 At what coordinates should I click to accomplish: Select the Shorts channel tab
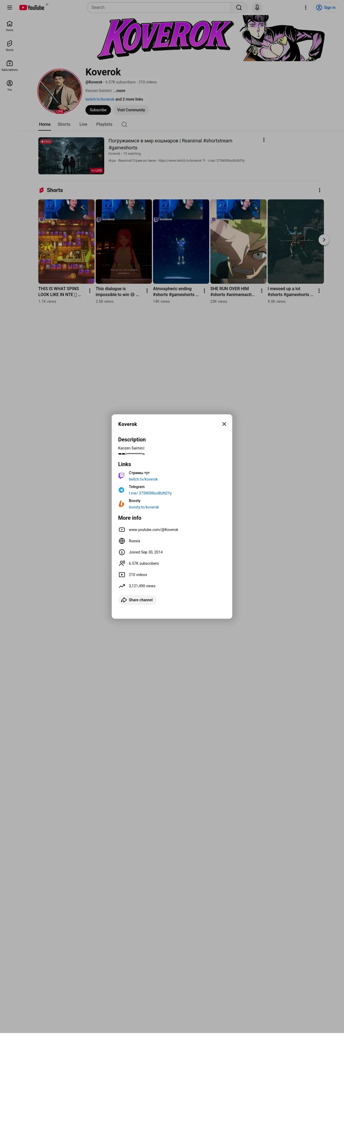[64, 124]
